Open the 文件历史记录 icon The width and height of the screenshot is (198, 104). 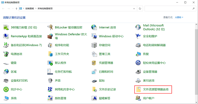(x=94, y=89)
